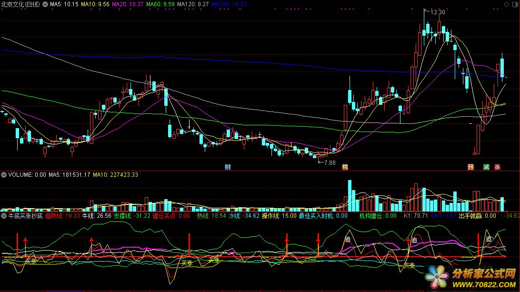The width and height of the screenshot is (520, 292).
Task: Open the 牛底买涨抄底 indicator dropdown arrow
Action: 4,216
